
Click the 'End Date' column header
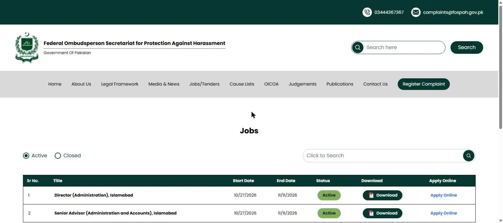coord(286,181)
